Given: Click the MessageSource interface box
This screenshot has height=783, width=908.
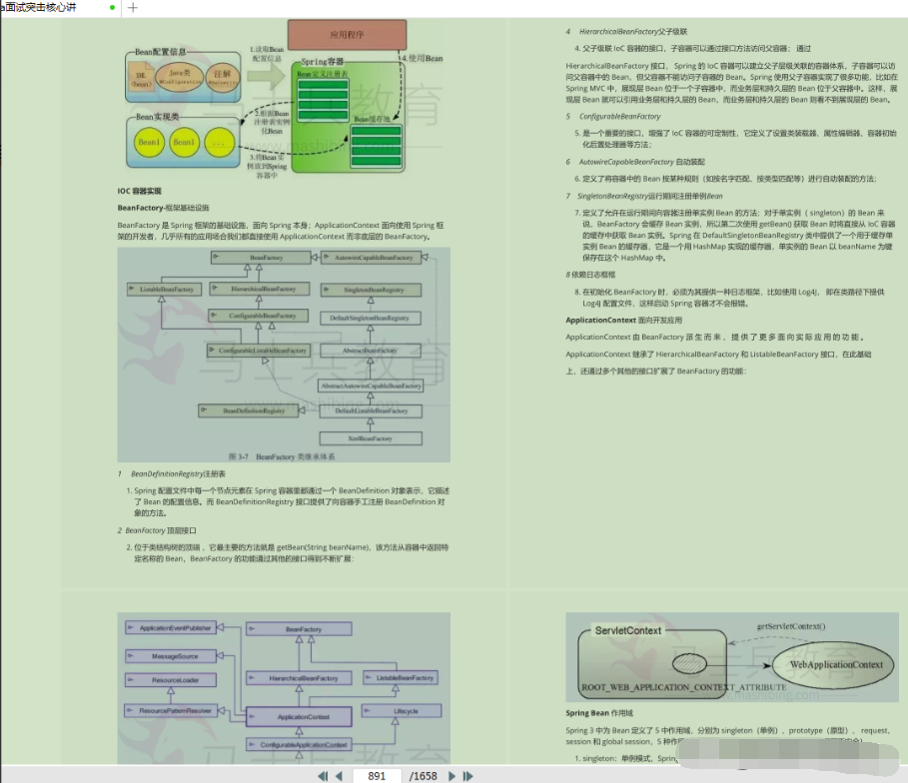Looking at the screenshot, I should coord(171,656).
